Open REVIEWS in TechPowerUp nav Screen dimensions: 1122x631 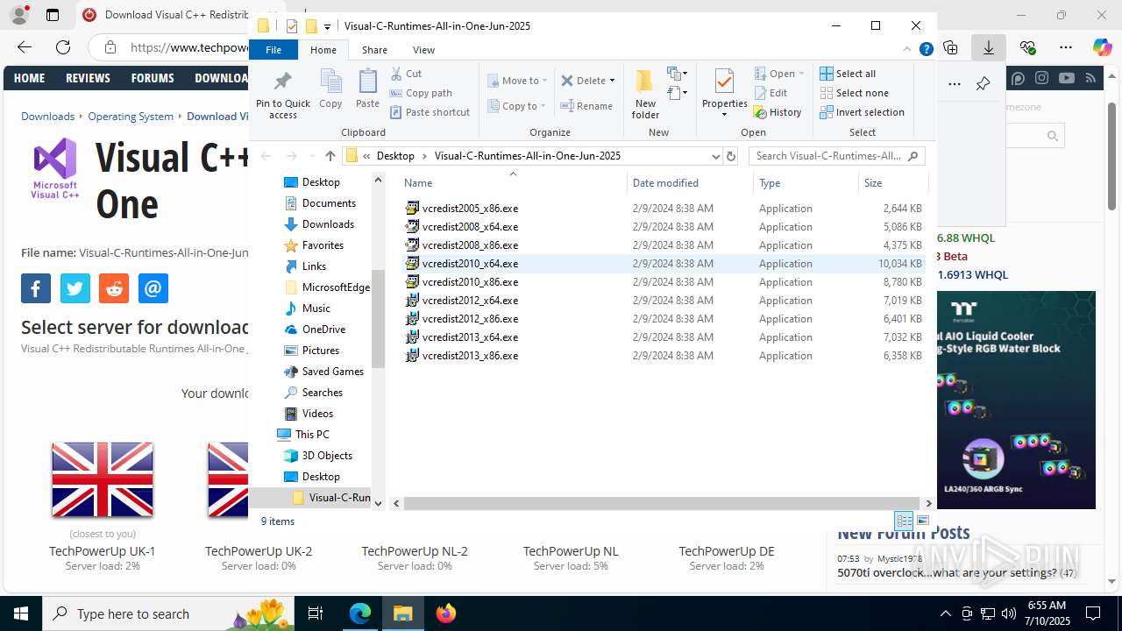pos(88,78)
